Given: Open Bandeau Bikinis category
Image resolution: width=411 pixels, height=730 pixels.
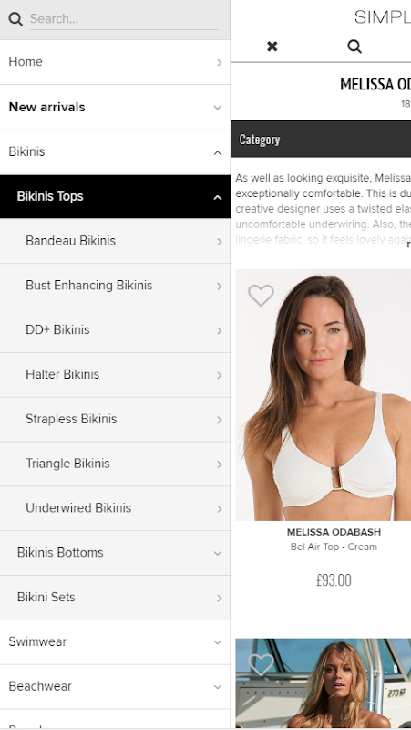Looking at the screenshot, I should (116, 241).
